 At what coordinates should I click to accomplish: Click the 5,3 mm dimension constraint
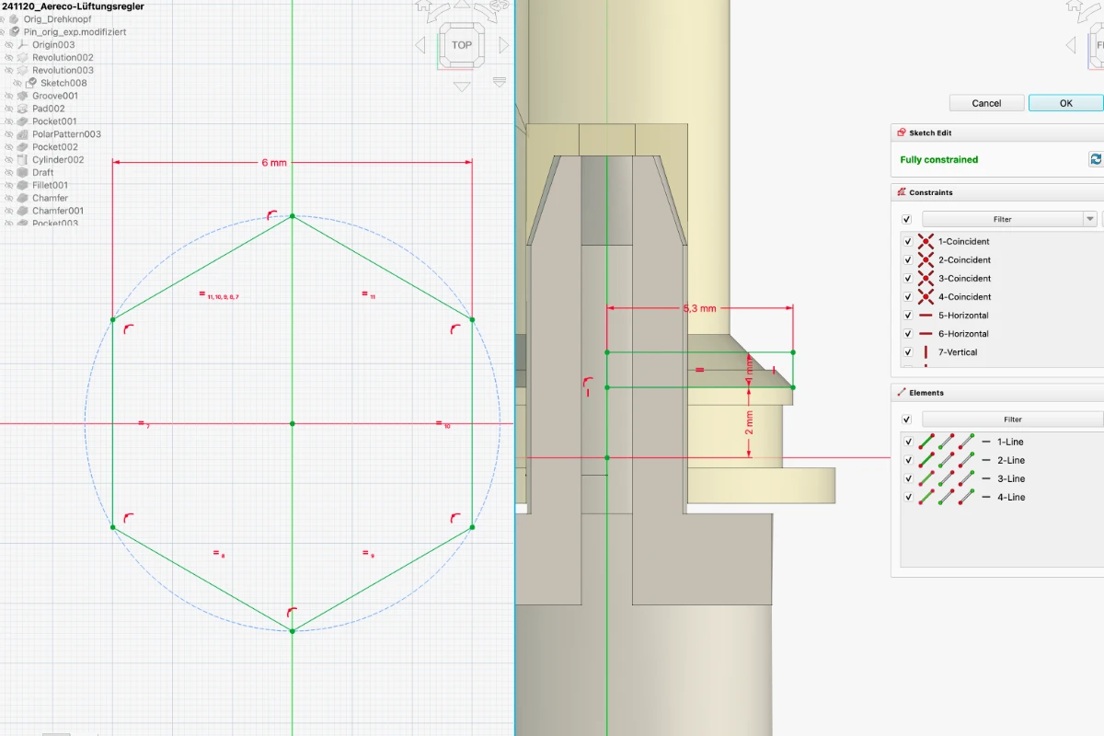coord(699,308)
